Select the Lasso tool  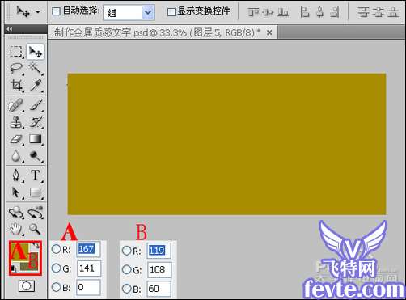(16, 69)
